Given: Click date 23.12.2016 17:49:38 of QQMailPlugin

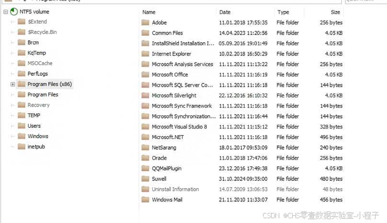Looking at the screenshot, I should pos(243,168).
